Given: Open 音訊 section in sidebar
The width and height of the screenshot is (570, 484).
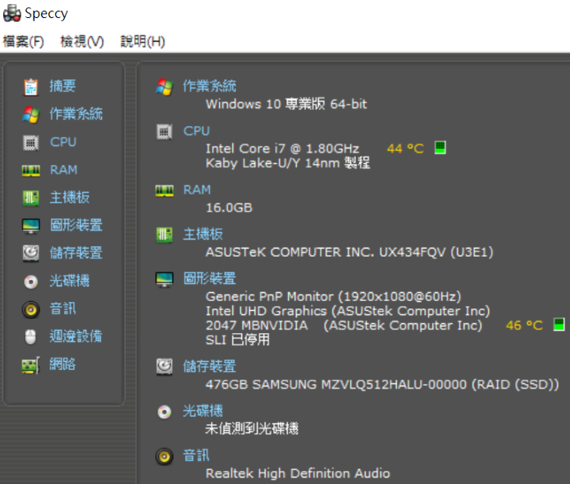Looking at the screenshot, I should click(62, 308).
